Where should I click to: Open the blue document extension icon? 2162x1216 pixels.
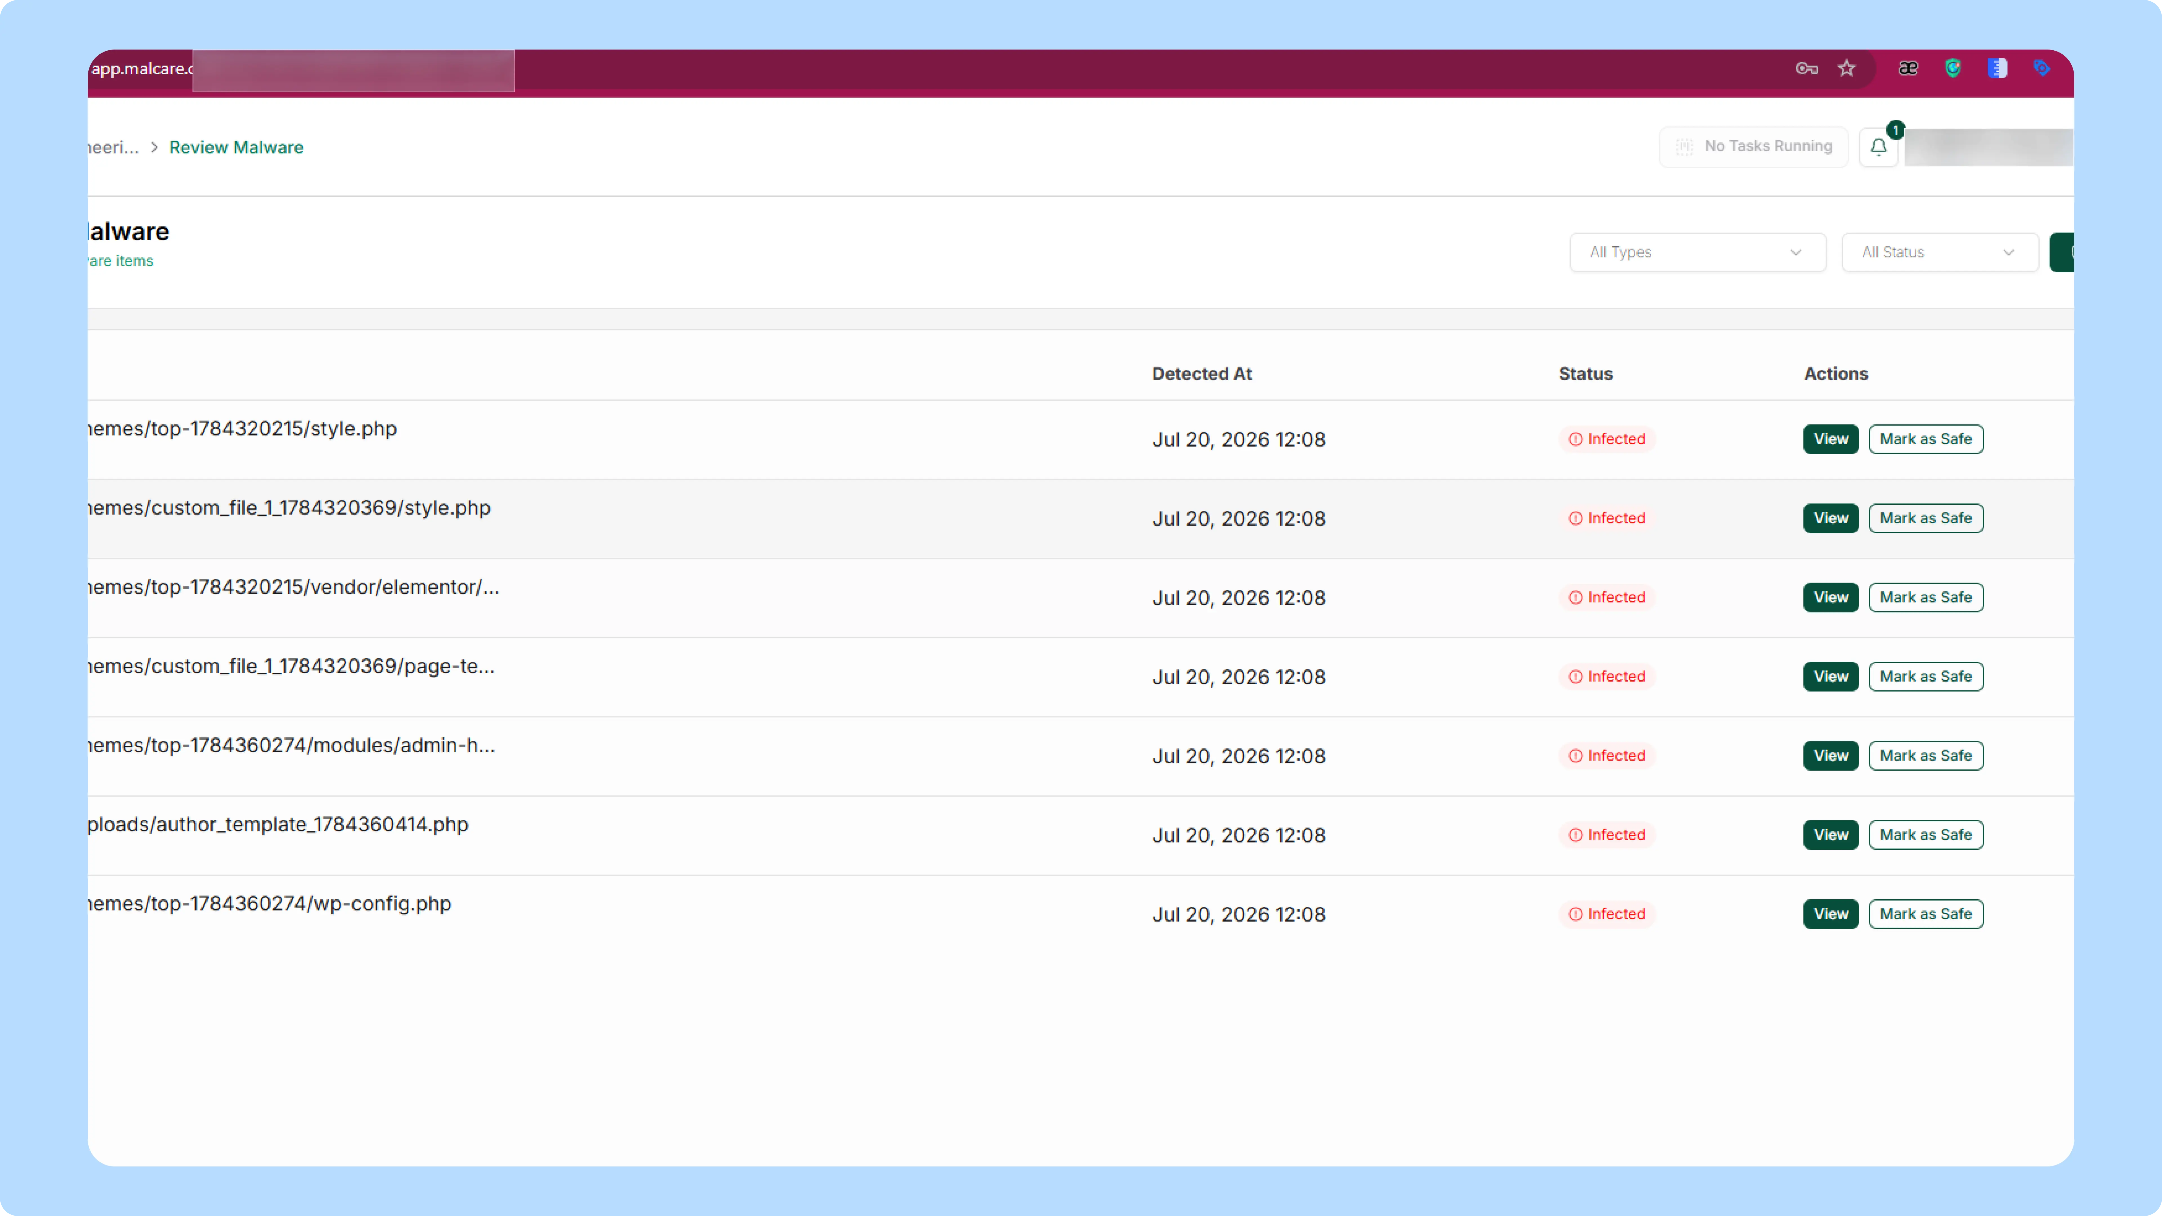click(1998, 69)
